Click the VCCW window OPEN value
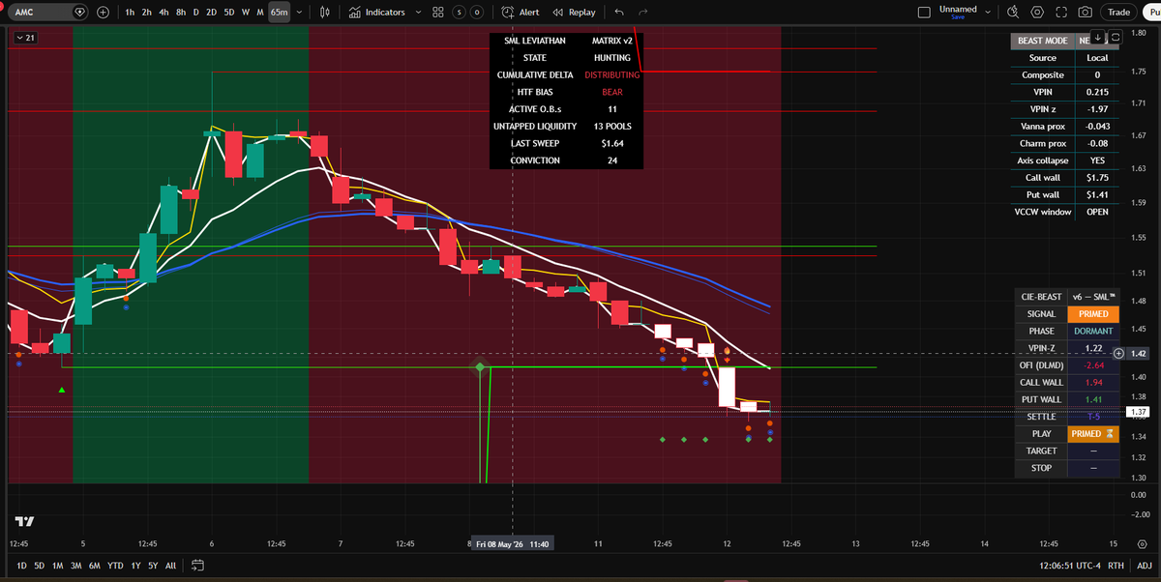Viewport: 1161px width, 582px height. click(1097, 212)
